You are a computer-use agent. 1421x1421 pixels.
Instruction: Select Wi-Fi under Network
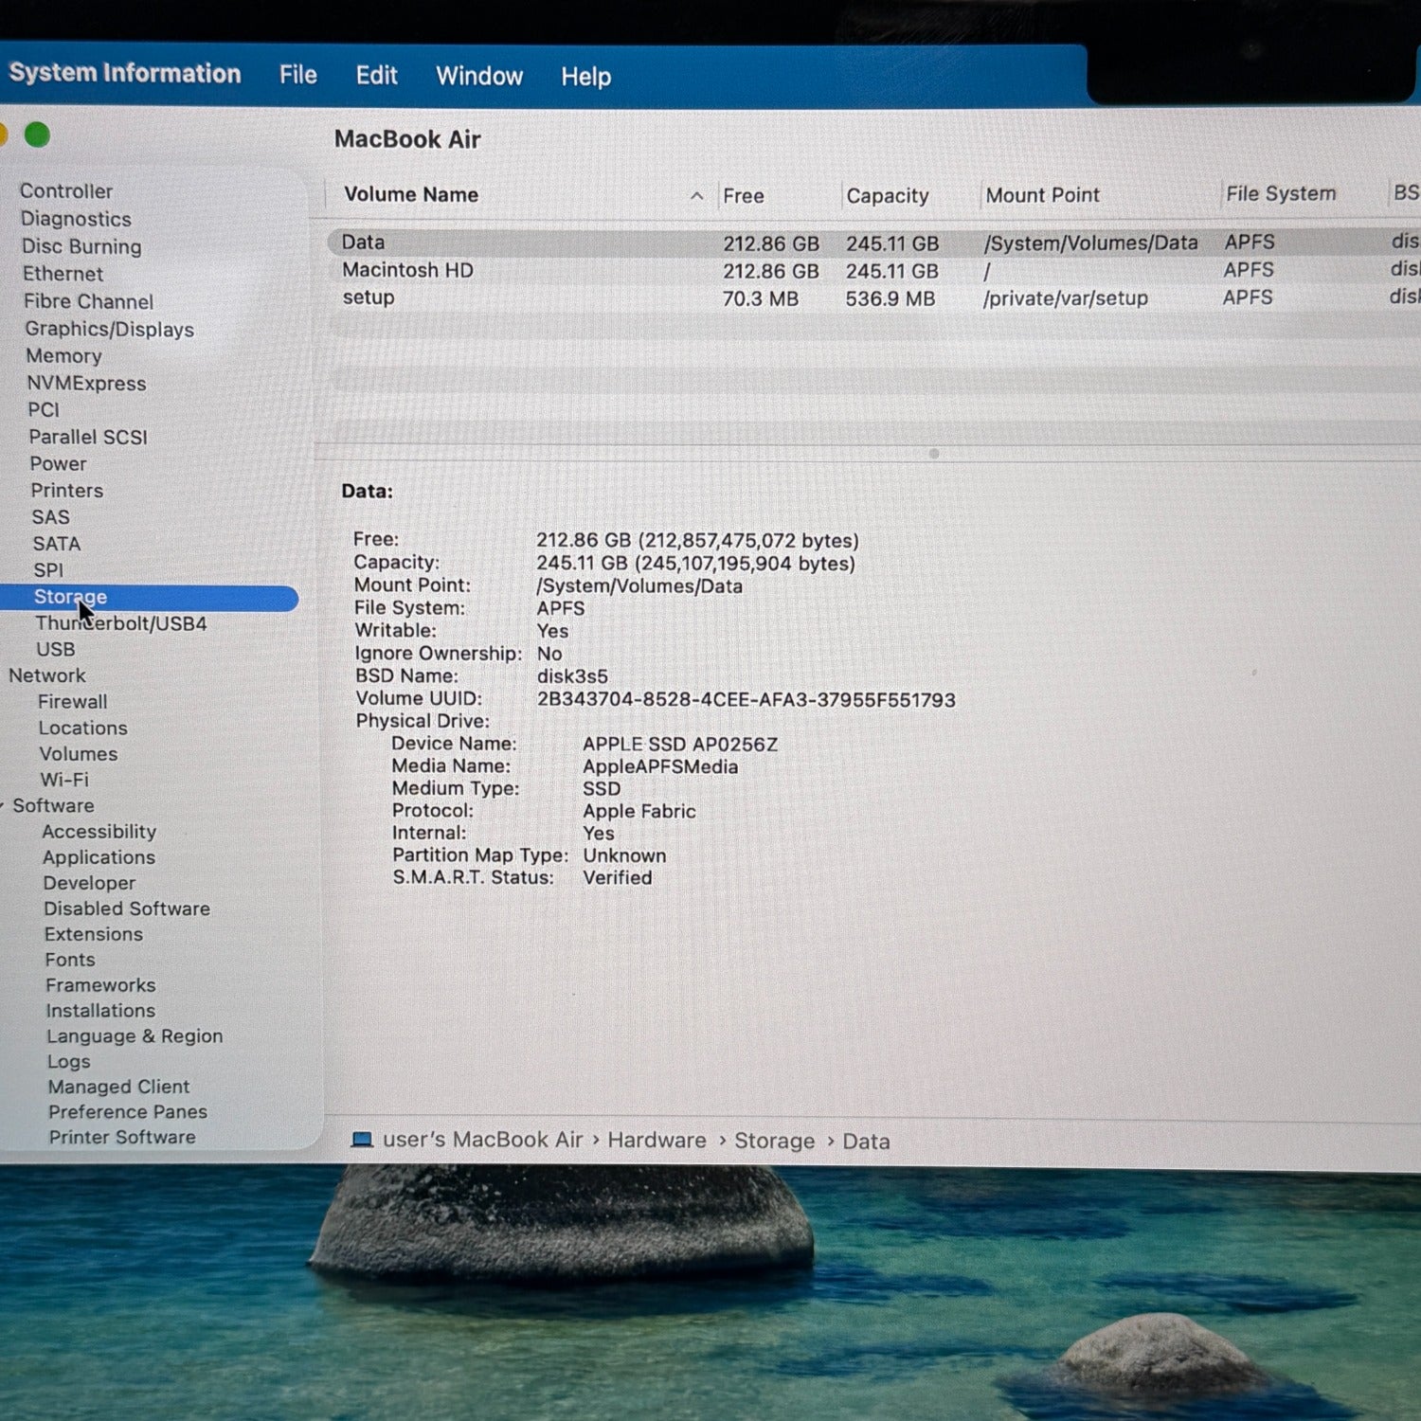click(x=63, y=780)
